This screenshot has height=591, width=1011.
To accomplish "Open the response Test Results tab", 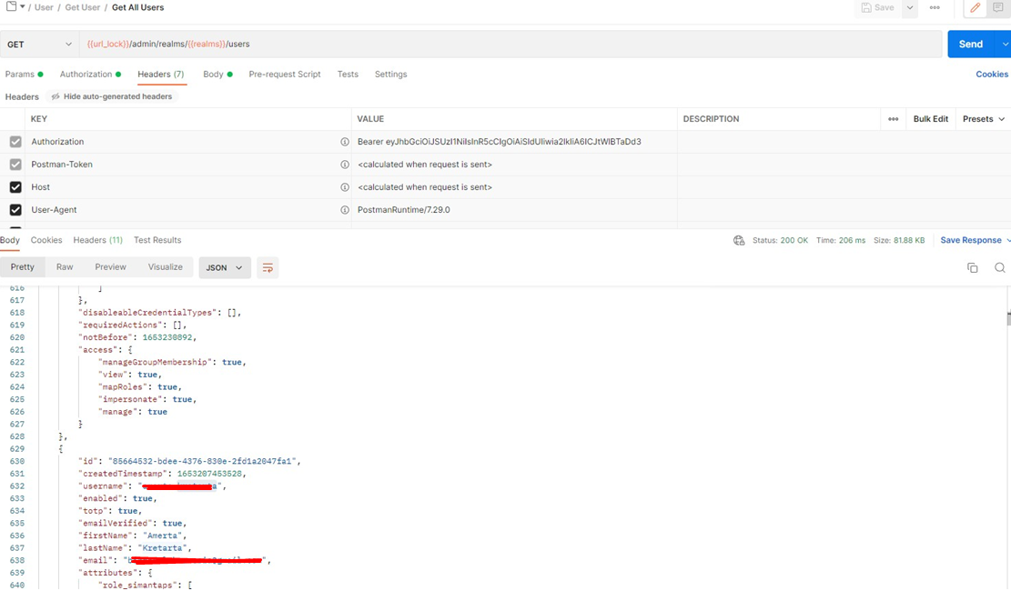I will pos(157,240).
